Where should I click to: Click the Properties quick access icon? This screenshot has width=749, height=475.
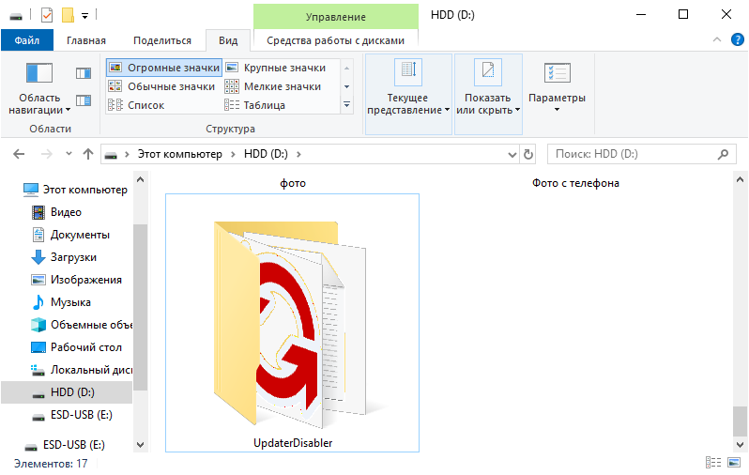[46, 15]
